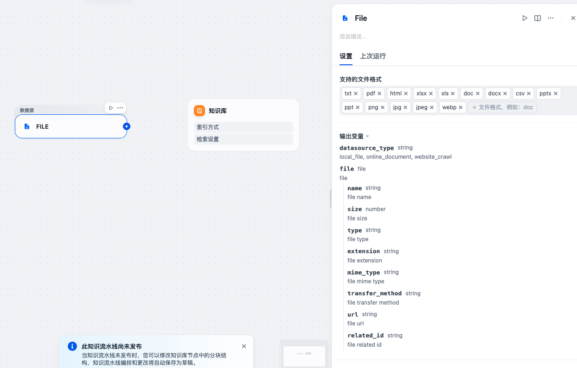Open 索引方式 on the knowledge base node

243,127
